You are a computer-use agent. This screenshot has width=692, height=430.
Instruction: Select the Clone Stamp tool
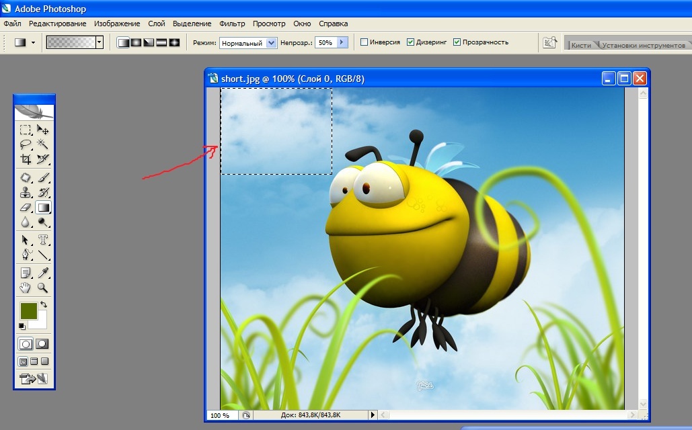pyautogui.click(x=26, y=192)
